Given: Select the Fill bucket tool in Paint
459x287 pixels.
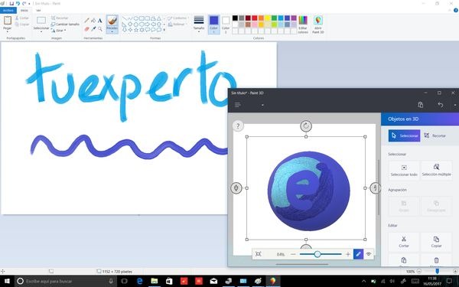Looking at the screenshot, I should 93,21.
